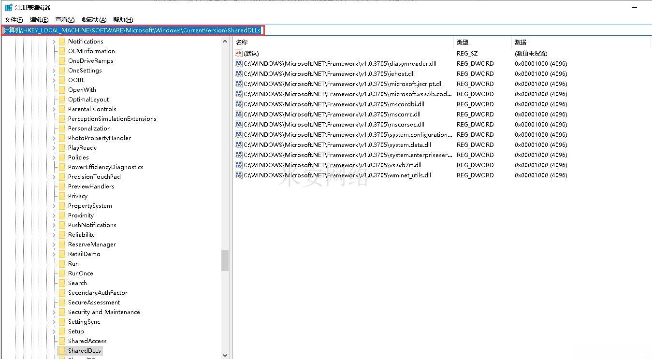The height and width of the screenshot is (359, 652).
Task: Click the DWORD icon of mscordbi.dll
Action: 239,104
